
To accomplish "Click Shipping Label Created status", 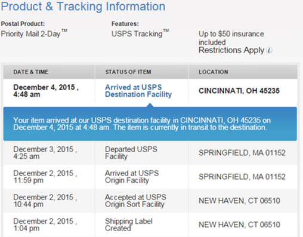I will click(129, 224).
